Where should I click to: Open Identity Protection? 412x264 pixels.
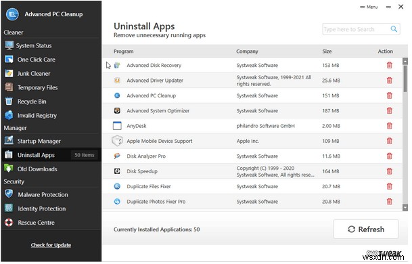[51, 208]
